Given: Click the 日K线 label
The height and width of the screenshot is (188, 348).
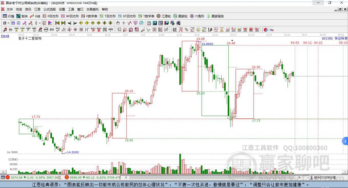Looking at the screenshot, I should coord(5,36).
